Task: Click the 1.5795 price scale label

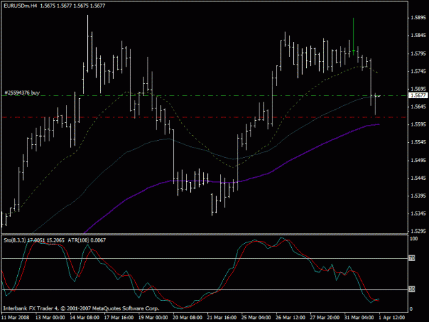Action: pyautogui.click(x=418, y=54)
